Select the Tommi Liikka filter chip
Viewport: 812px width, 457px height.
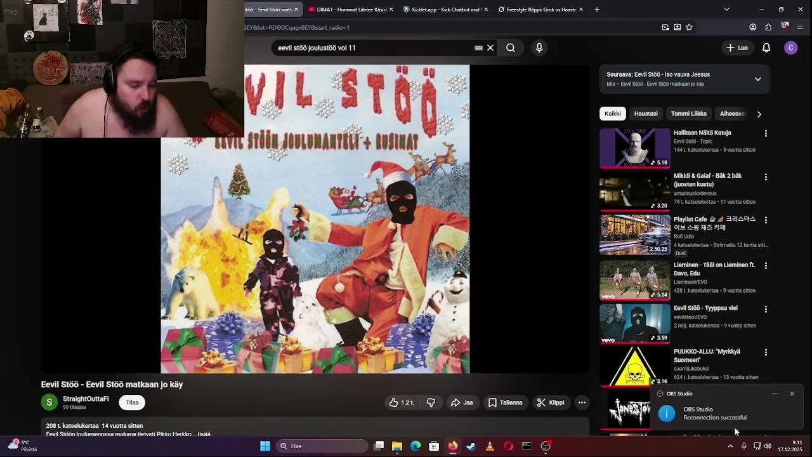point(688,114)
